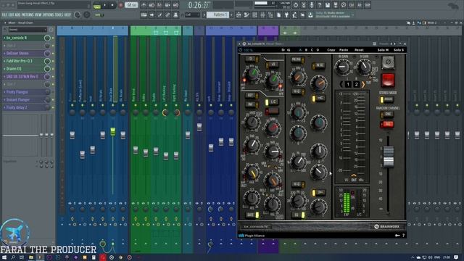The image size is (464, 261).
Task: Open Windows Start menu
Action: click(4, 257)
